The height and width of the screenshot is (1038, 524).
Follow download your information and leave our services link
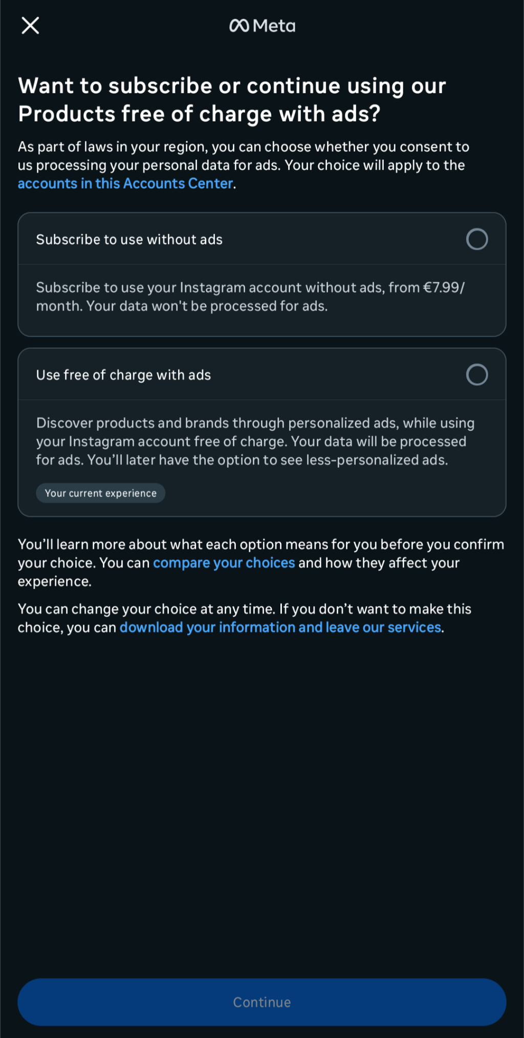click(280, 627)
